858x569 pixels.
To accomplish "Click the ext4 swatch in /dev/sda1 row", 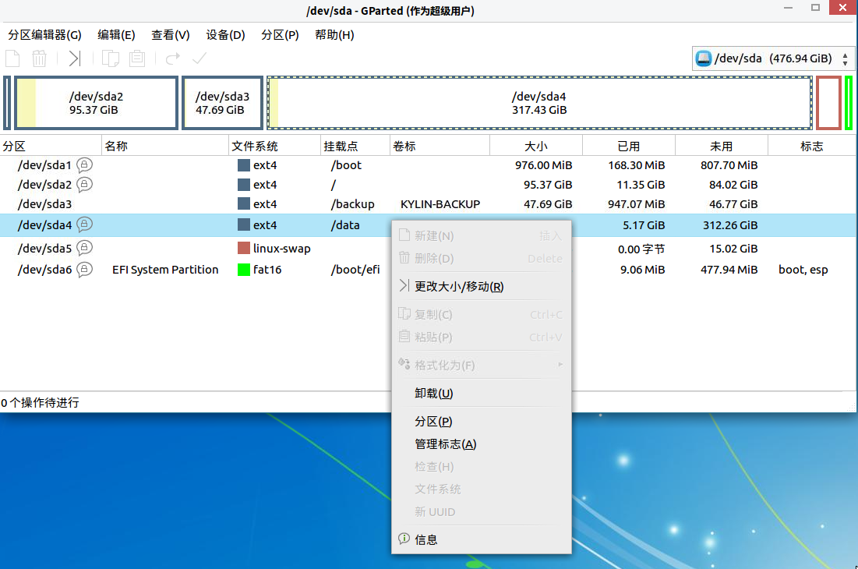I will coord(243,165).
